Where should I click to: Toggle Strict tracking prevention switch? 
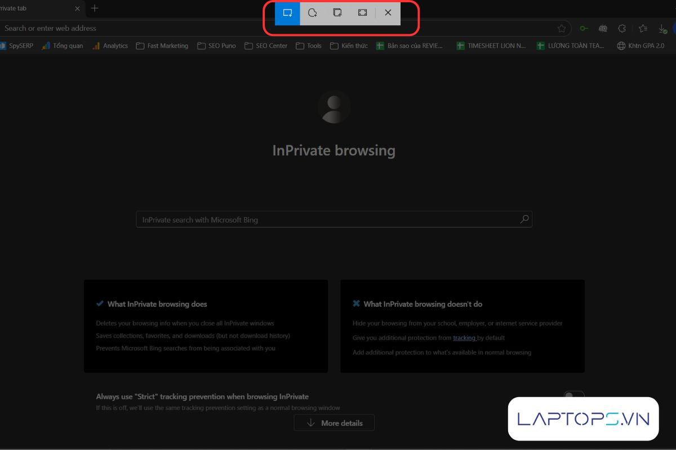[574, 395]
